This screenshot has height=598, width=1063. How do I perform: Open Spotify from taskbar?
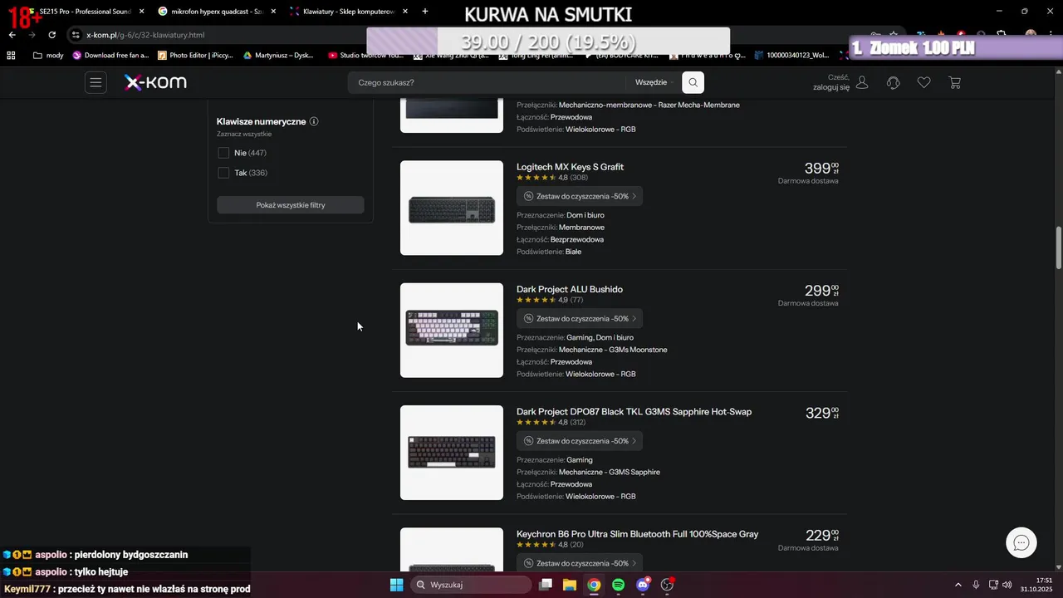[619, 585]
